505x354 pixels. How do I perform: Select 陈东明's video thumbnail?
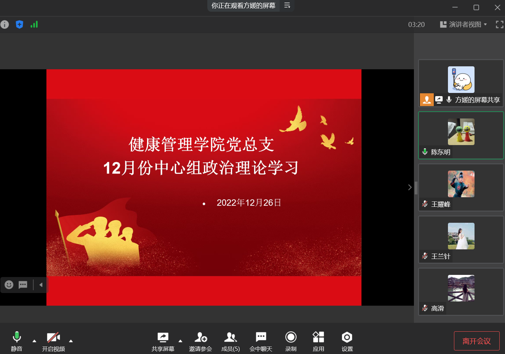(x=461, y=135)
